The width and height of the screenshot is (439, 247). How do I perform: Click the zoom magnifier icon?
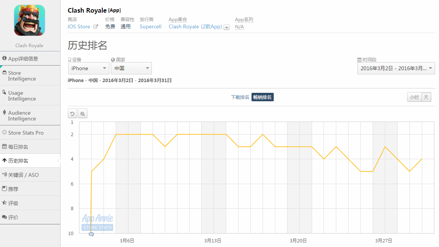coord(82,114)
